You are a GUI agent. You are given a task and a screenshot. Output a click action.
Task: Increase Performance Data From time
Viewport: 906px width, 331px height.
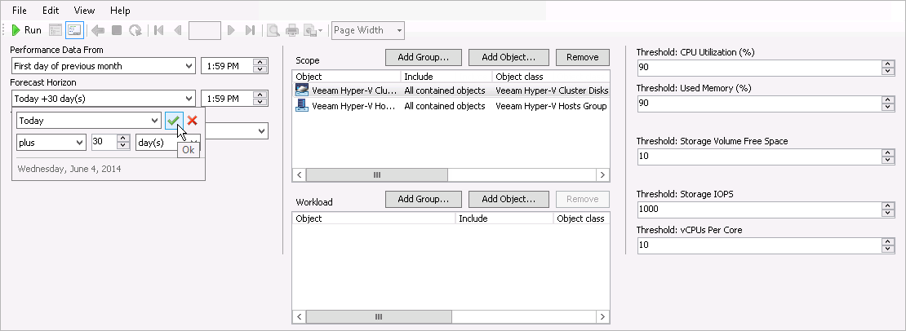coord(260,62)
